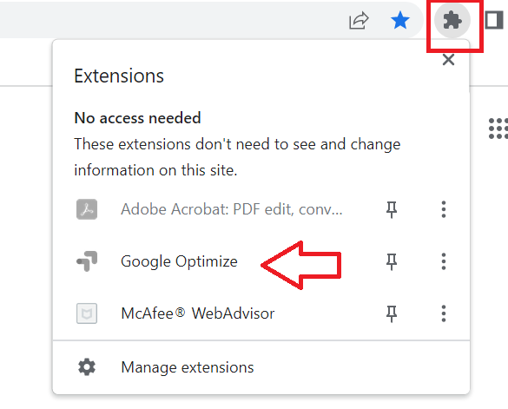Click the Adobe Acrobat extension icon

click(x=87, y=209)
